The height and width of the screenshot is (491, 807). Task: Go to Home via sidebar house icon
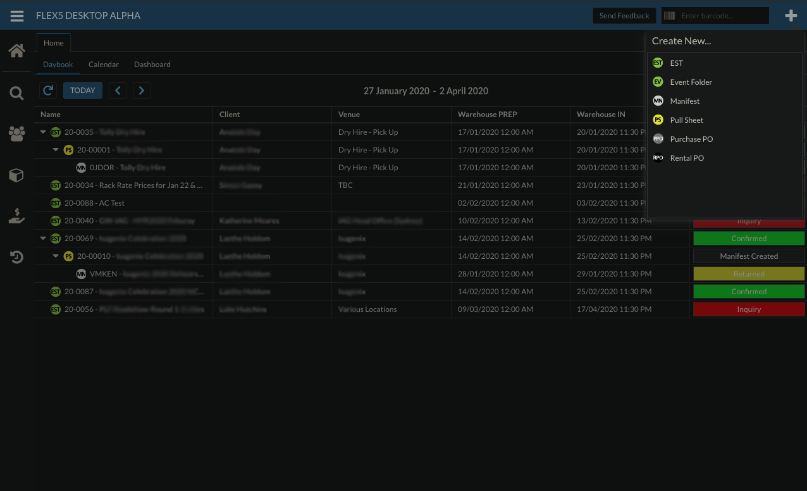pyautogui.click(x=16, y=51)
